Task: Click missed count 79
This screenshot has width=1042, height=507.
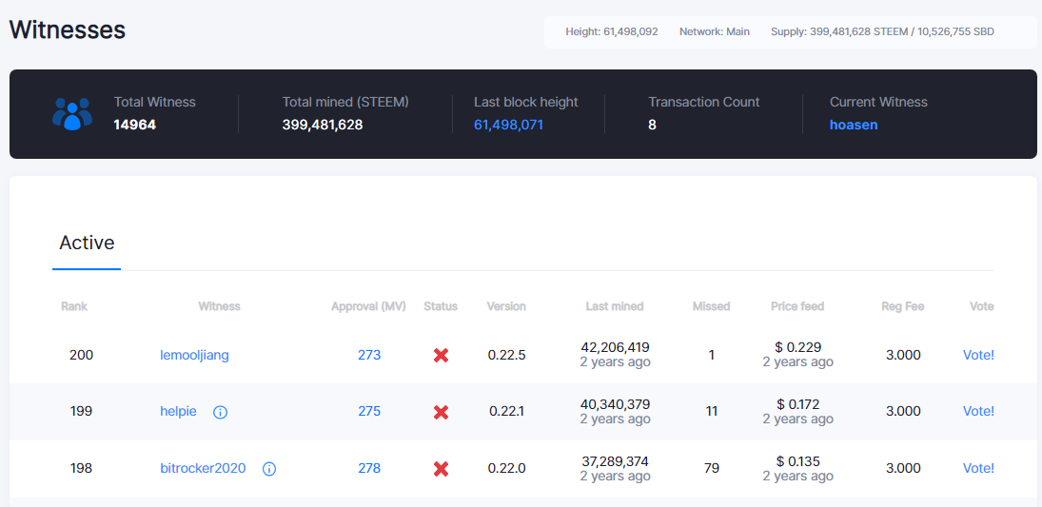Action: click(711, 468)
